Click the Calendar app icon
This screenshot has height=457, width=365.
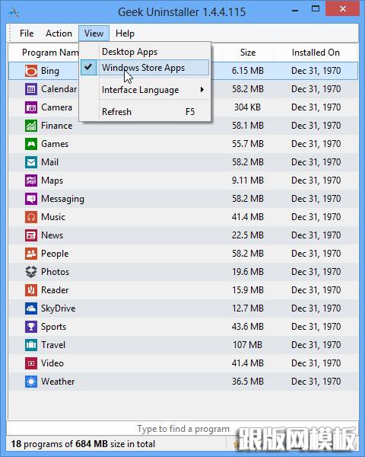(x=31, y=89)
